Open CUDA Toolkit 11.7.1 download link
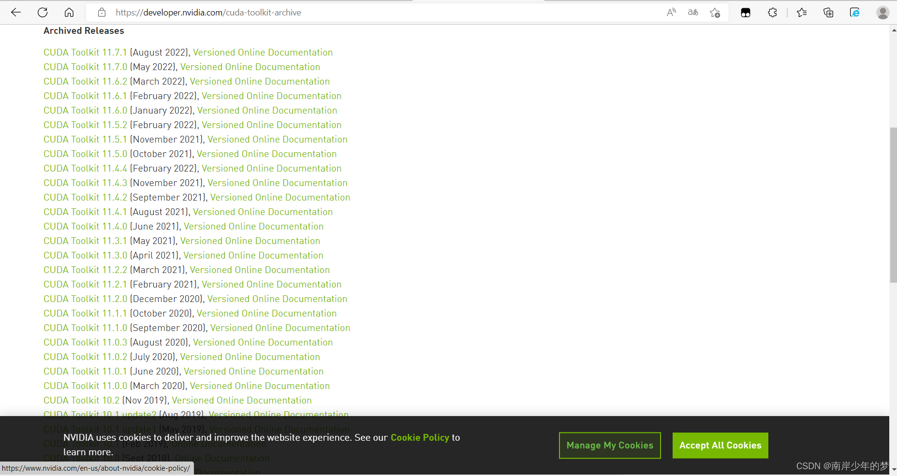 (x=85, y=52)
